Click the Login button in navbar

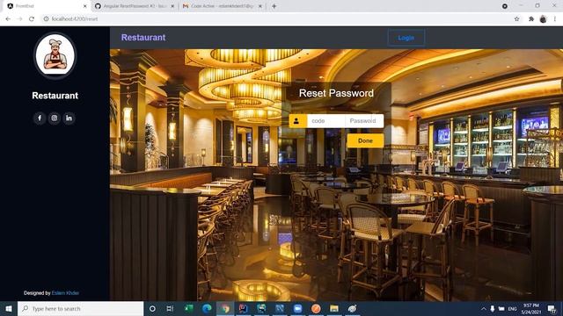coord(406,38)
